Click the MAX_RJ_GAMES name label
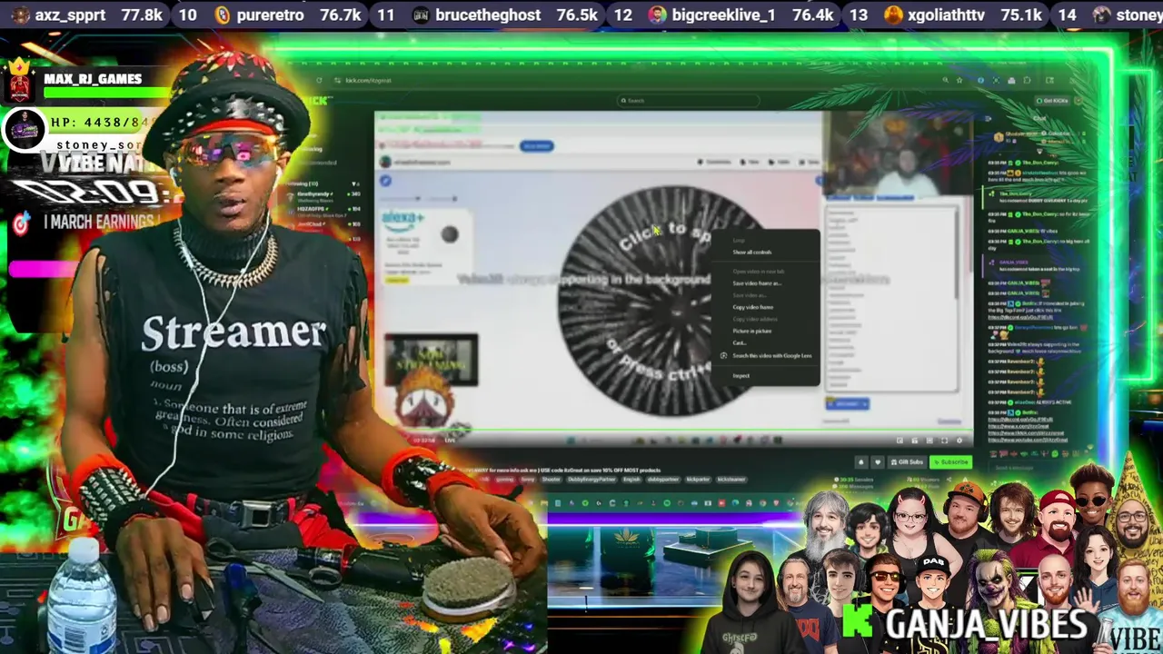Viewport: 1163px width, 654px height. [x=93, y=79]
